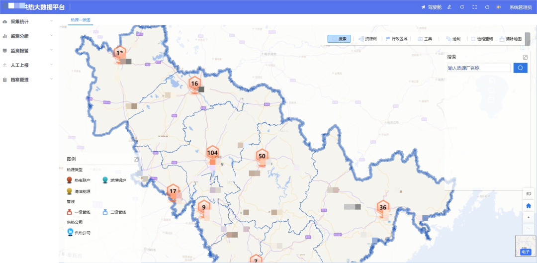The height and width of the screenshot is (263, 537).
Task: Toggle 选框查询 box selection mode
Action: point(482,39)
